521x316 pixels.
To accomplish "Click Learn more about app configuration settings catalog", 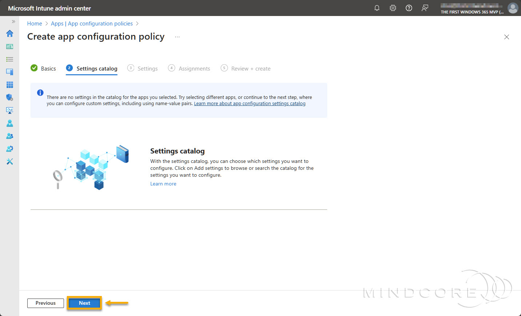I will [249, 103].
